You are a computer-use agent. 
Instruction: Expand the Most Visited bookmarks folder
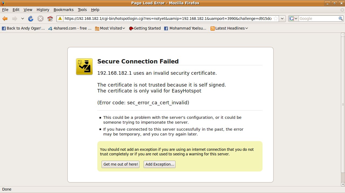110,28
